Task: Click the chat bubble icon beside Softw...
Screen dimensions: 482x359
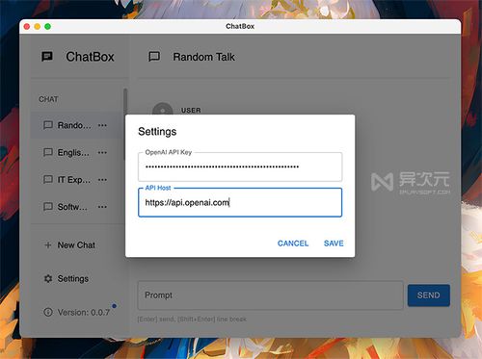Action: pos(48,207)
